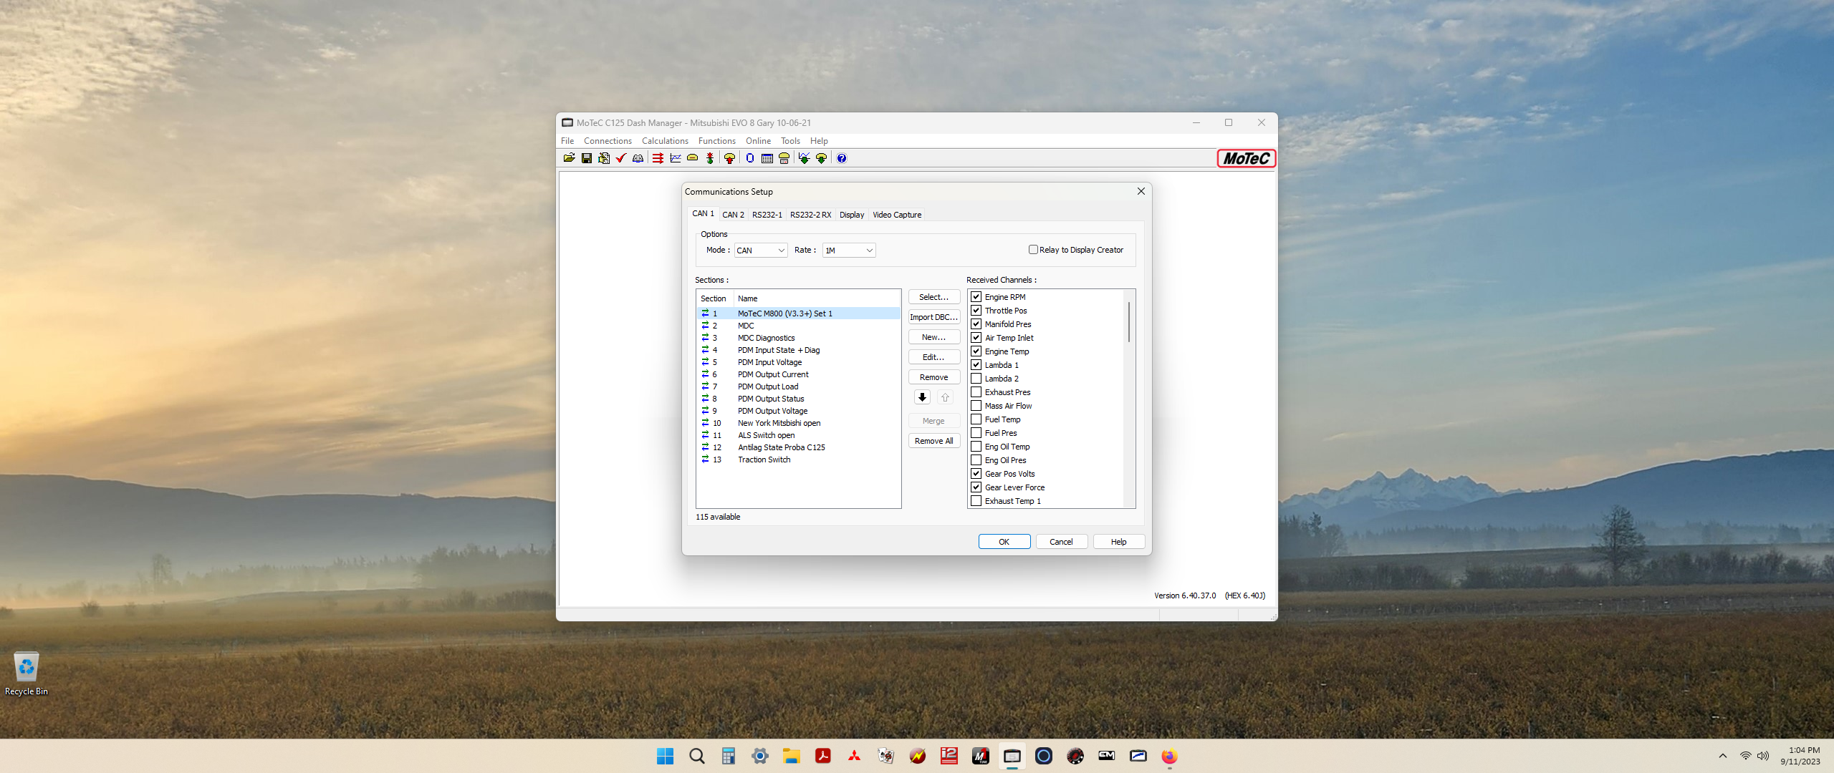Screen dimensions: 1834x773
Task: Switch to the RS232-1 tab
Action: [767, 215]
